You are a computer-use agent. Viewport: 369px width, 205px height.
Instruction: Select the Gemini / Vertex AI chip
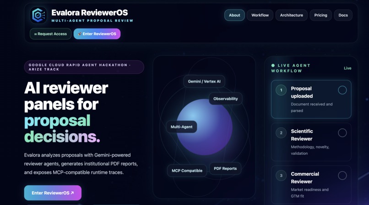point(204,81)
